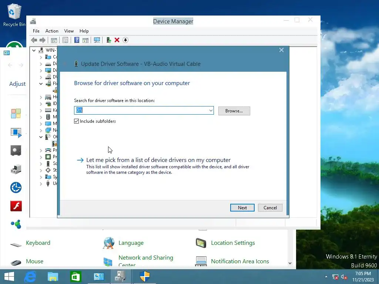Click the Mouse icon in Control Panel
This screenshot has height=284, width=379.
pyautogui.click(x=16, y=262)
